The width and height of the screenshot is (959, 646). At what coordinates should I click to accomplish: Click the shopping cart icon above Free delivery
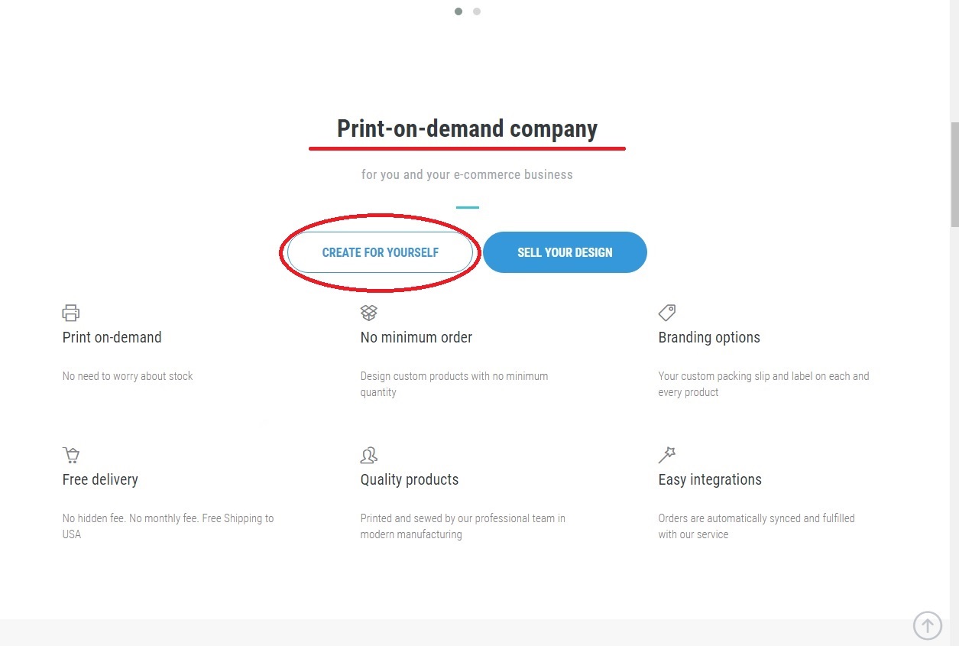(71, 455)
